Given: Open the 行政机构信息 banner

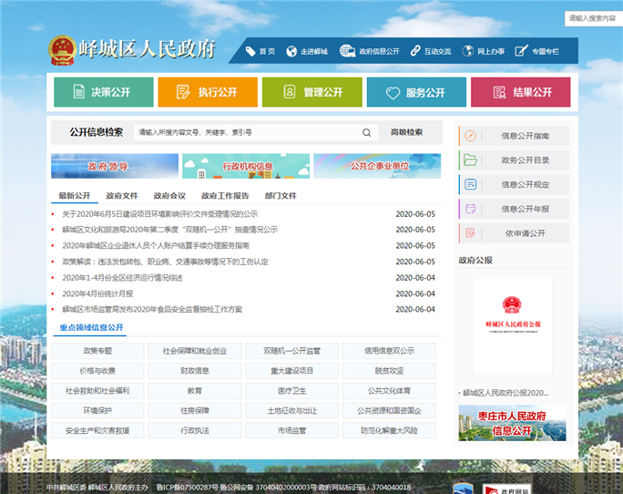Looking at the screenshot, I should [x=246, y=166].
